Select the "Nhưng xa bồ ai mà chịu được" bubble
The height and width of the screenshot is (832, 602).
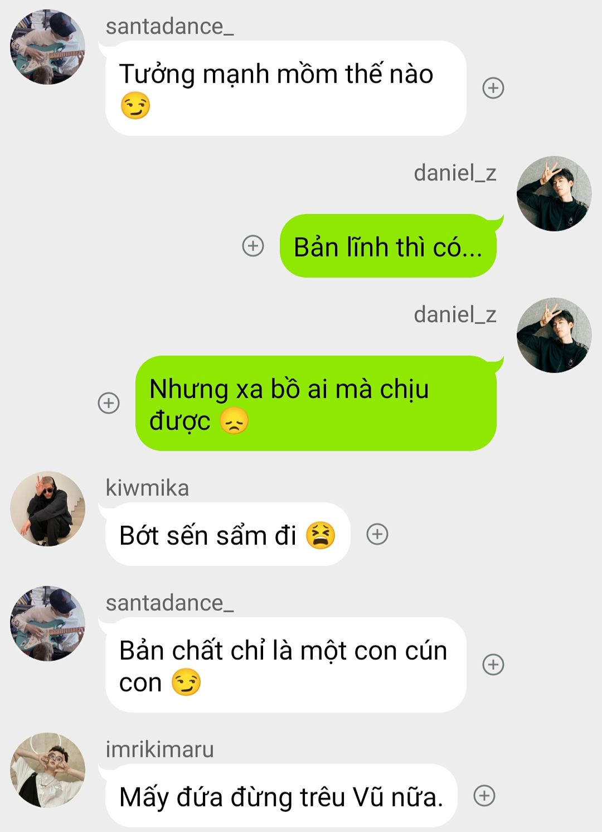click(315, 403)
